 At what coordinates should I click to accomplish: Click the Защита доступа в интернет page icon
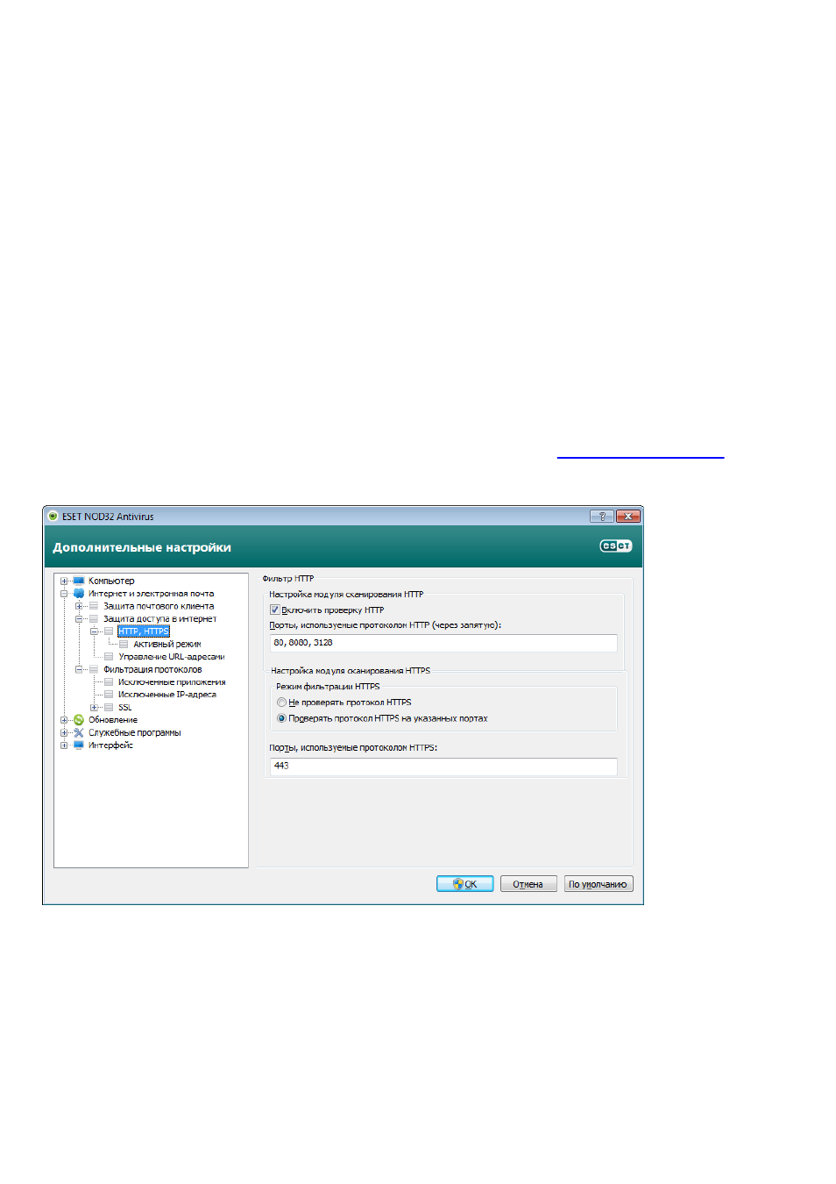pyautogui.click(x=94, y=619)
